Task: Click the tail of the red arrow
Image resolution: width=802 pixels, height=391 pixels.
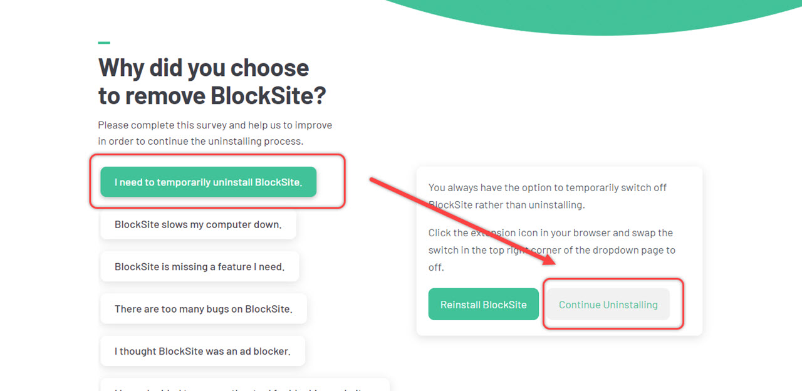Action: 374,180
